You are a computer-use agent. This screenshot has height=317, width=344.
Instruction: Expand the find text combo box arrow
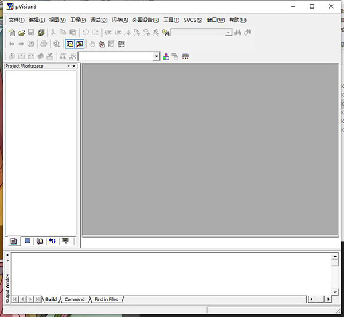click(228, 33)
